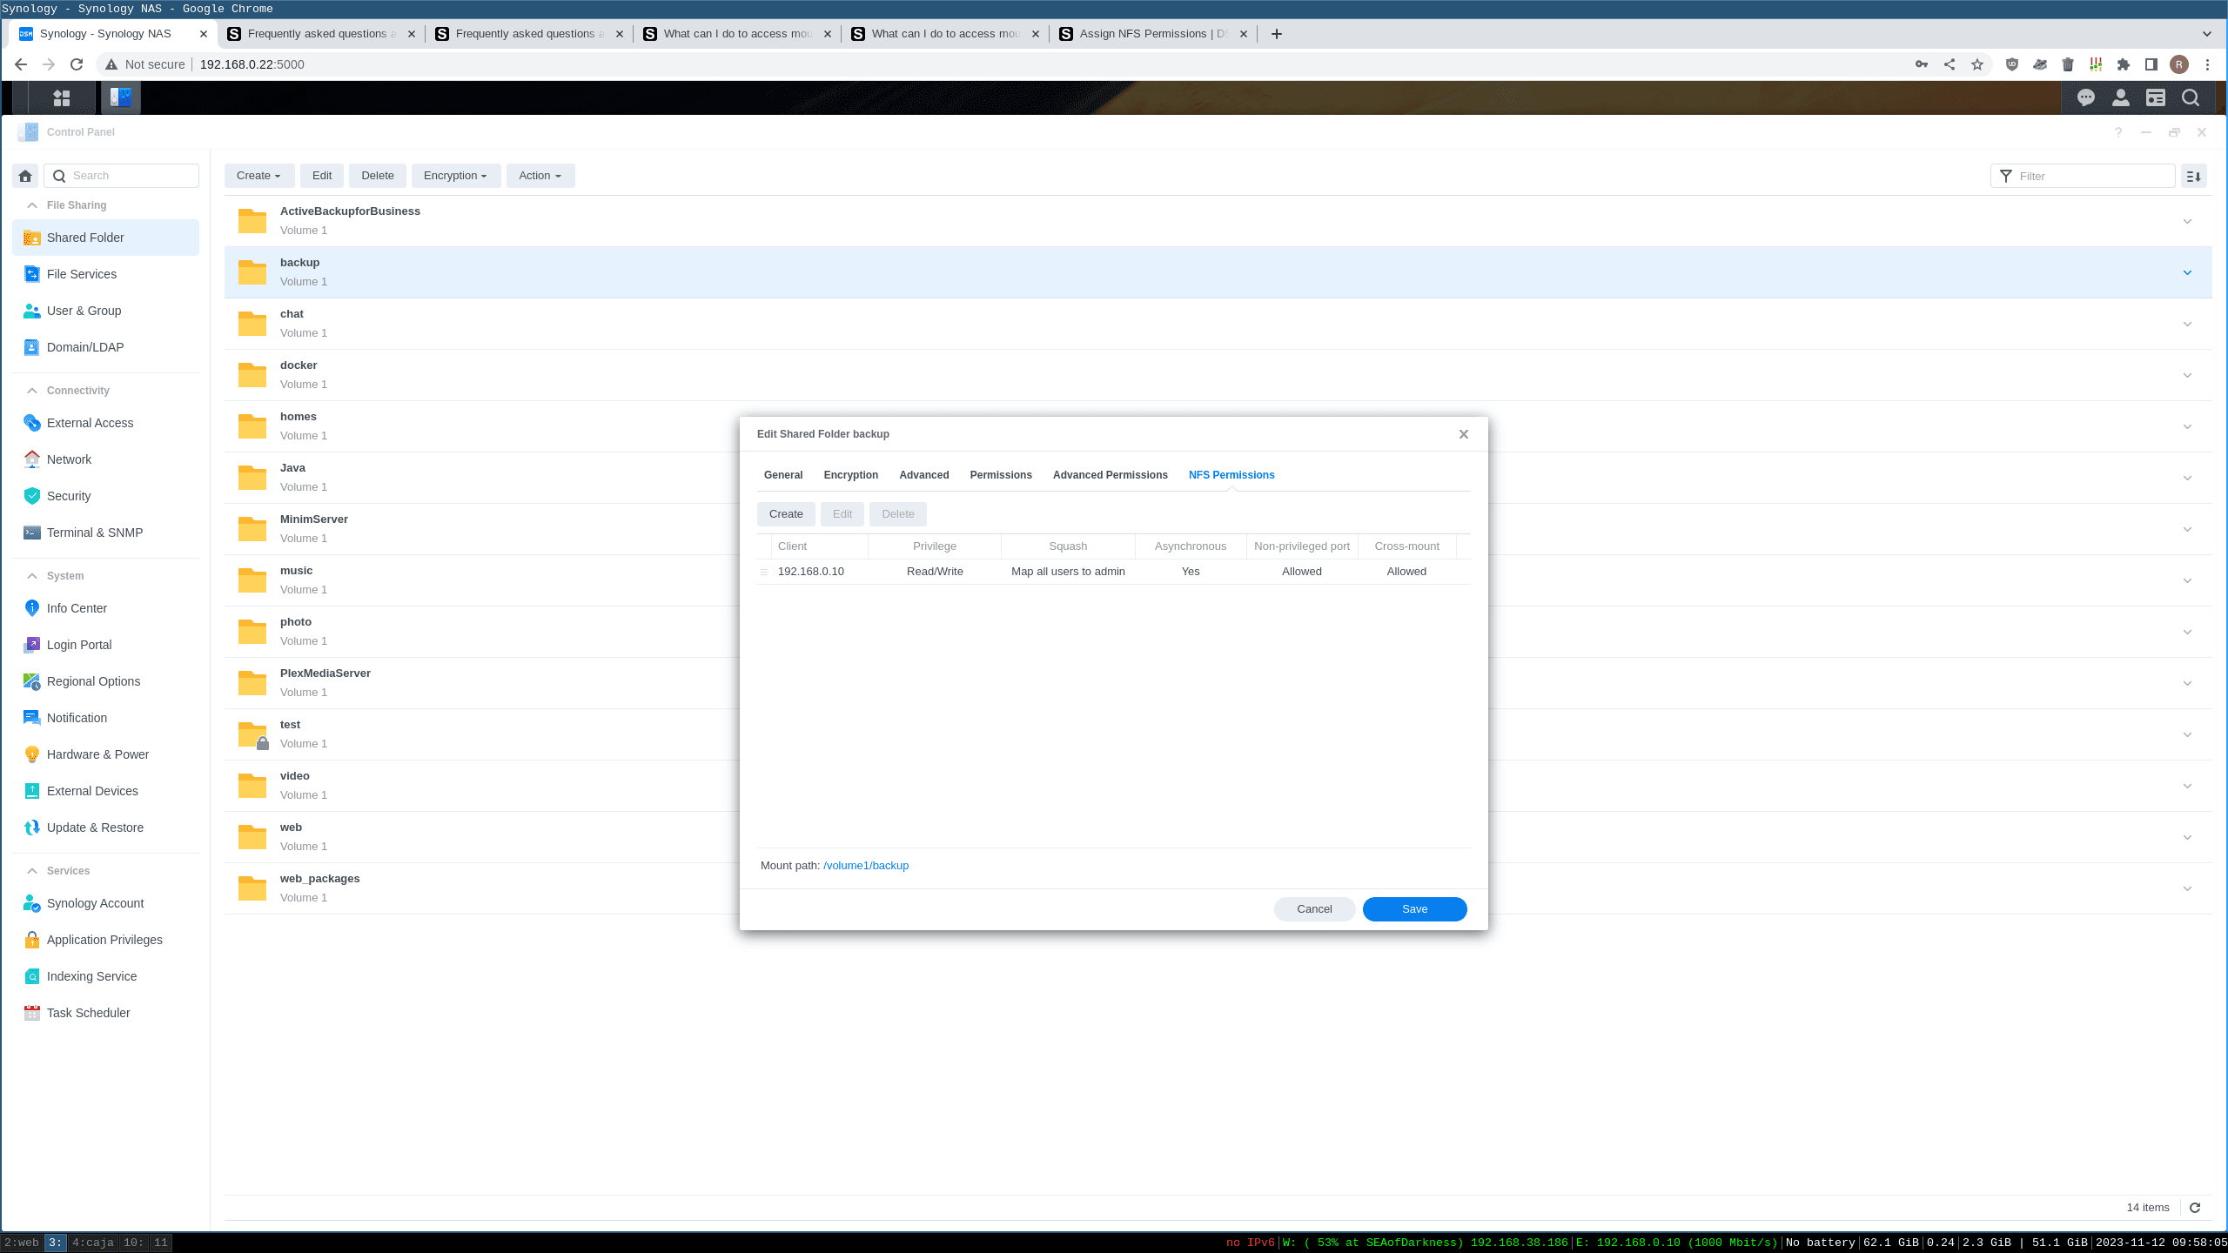Image resolution: width=2228 pixels, height=1253 pixels.
Task: Switch to the Encryption tab in dialog
Action: (x=850, y=475)
